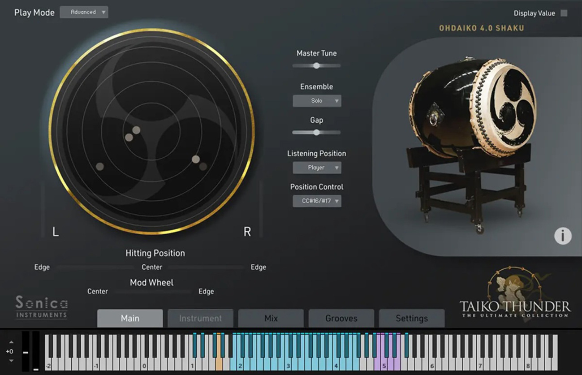Click the Hitting Position label
The height and width of the screenshot is (375, 582).
(155, 253)
